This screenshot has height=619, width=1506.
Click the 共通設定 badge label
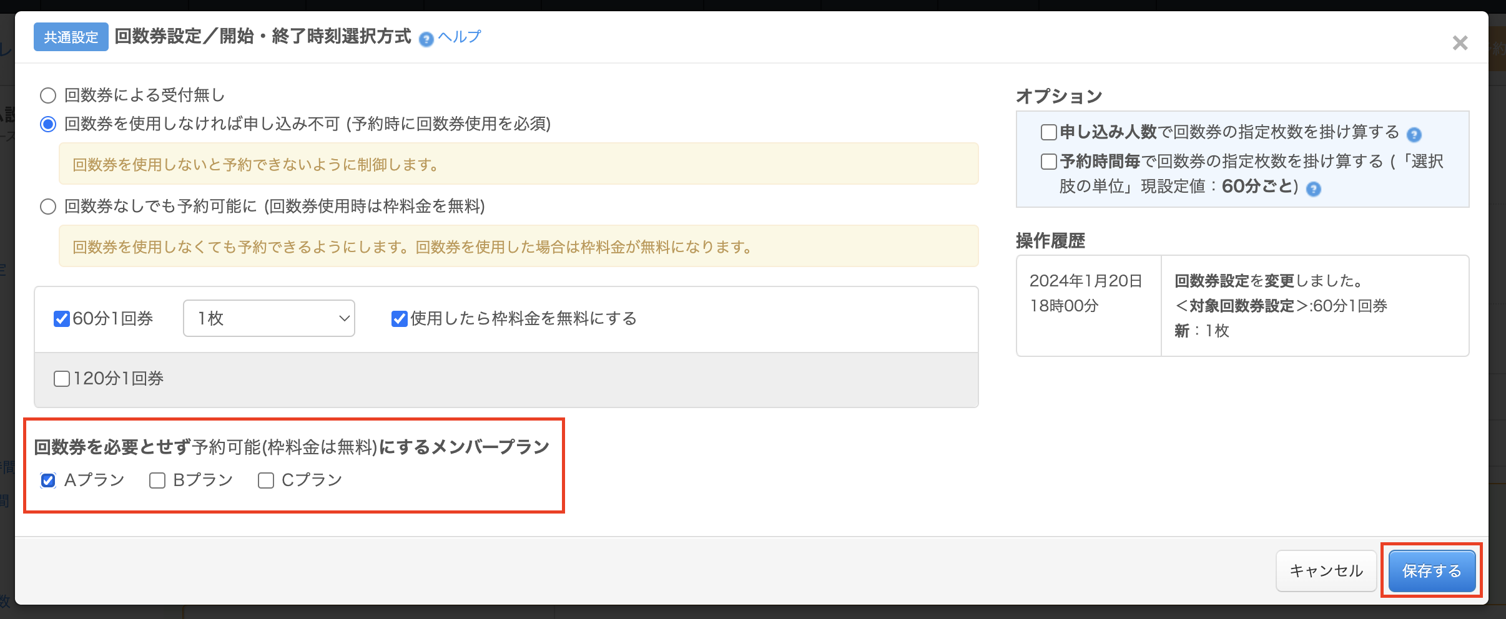click(71, 37)
